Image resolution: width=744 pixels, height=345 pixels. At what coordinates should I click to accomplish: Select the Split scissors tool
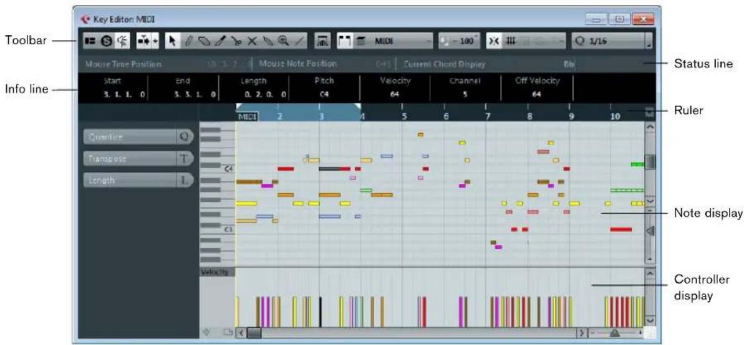tap(236, 41)
